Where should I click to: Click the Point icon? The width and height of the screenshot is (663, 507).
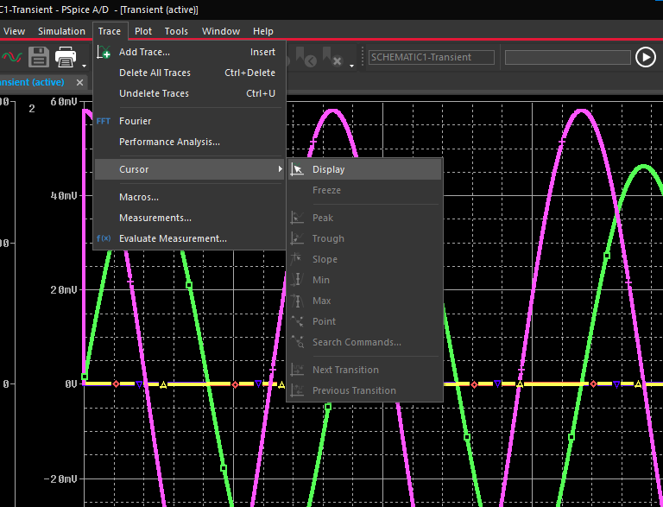click(297, 321)
